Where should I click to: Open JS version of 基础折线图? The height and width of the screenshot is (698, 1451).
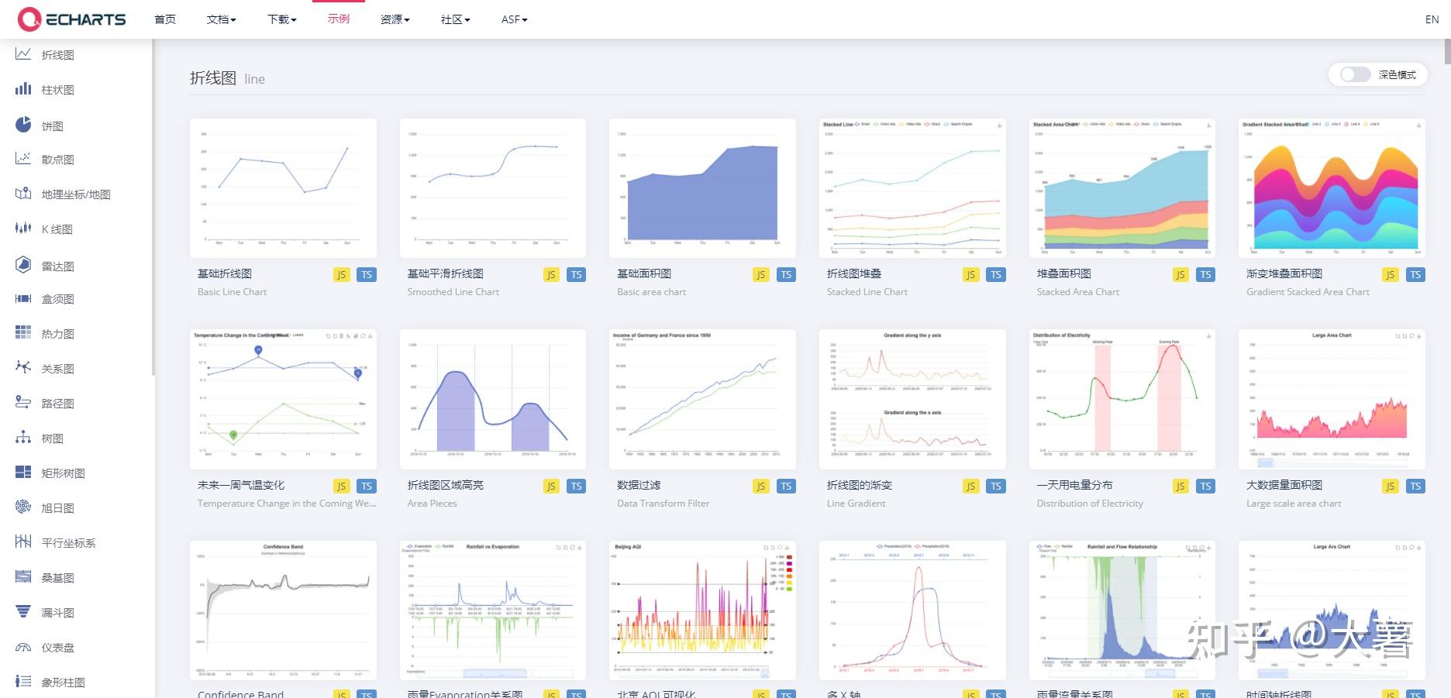click(341, 274)
